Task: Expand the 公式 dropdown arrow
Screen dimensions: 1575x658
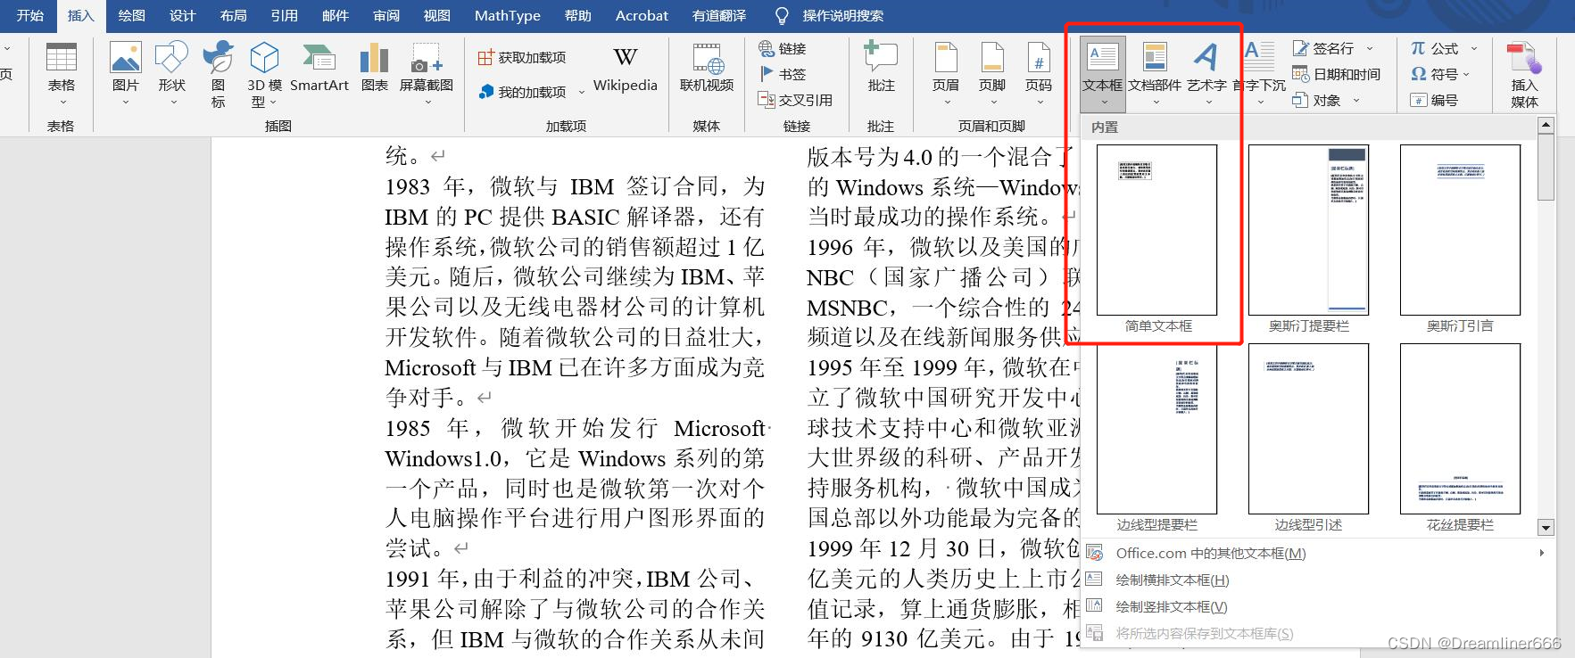Action: 1474,48
